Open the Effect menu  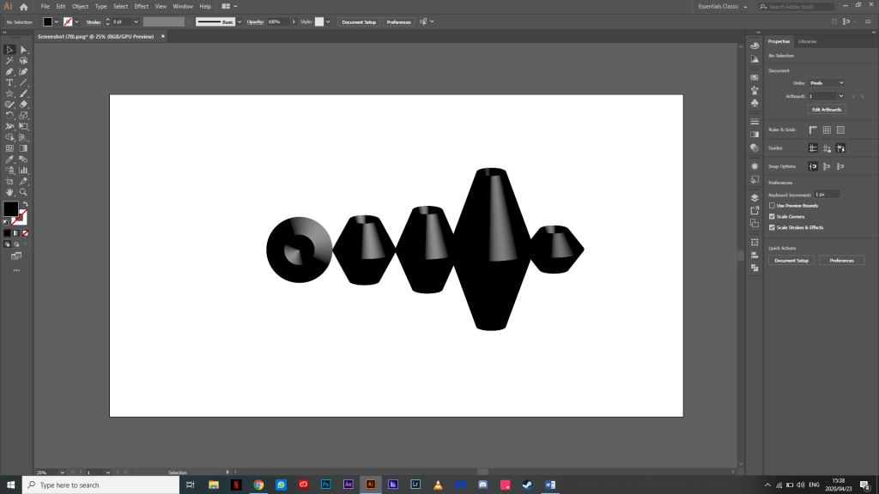pyautogui.click(x=141, y=6)
